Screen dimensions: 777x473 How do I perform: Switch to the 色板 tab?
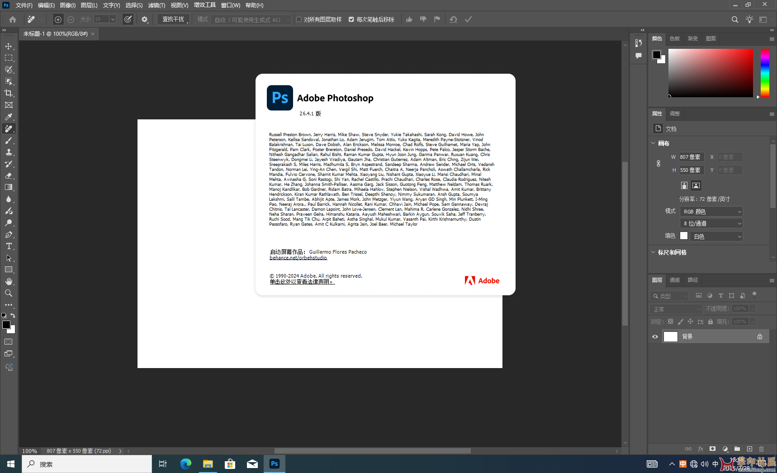(675, 38)
